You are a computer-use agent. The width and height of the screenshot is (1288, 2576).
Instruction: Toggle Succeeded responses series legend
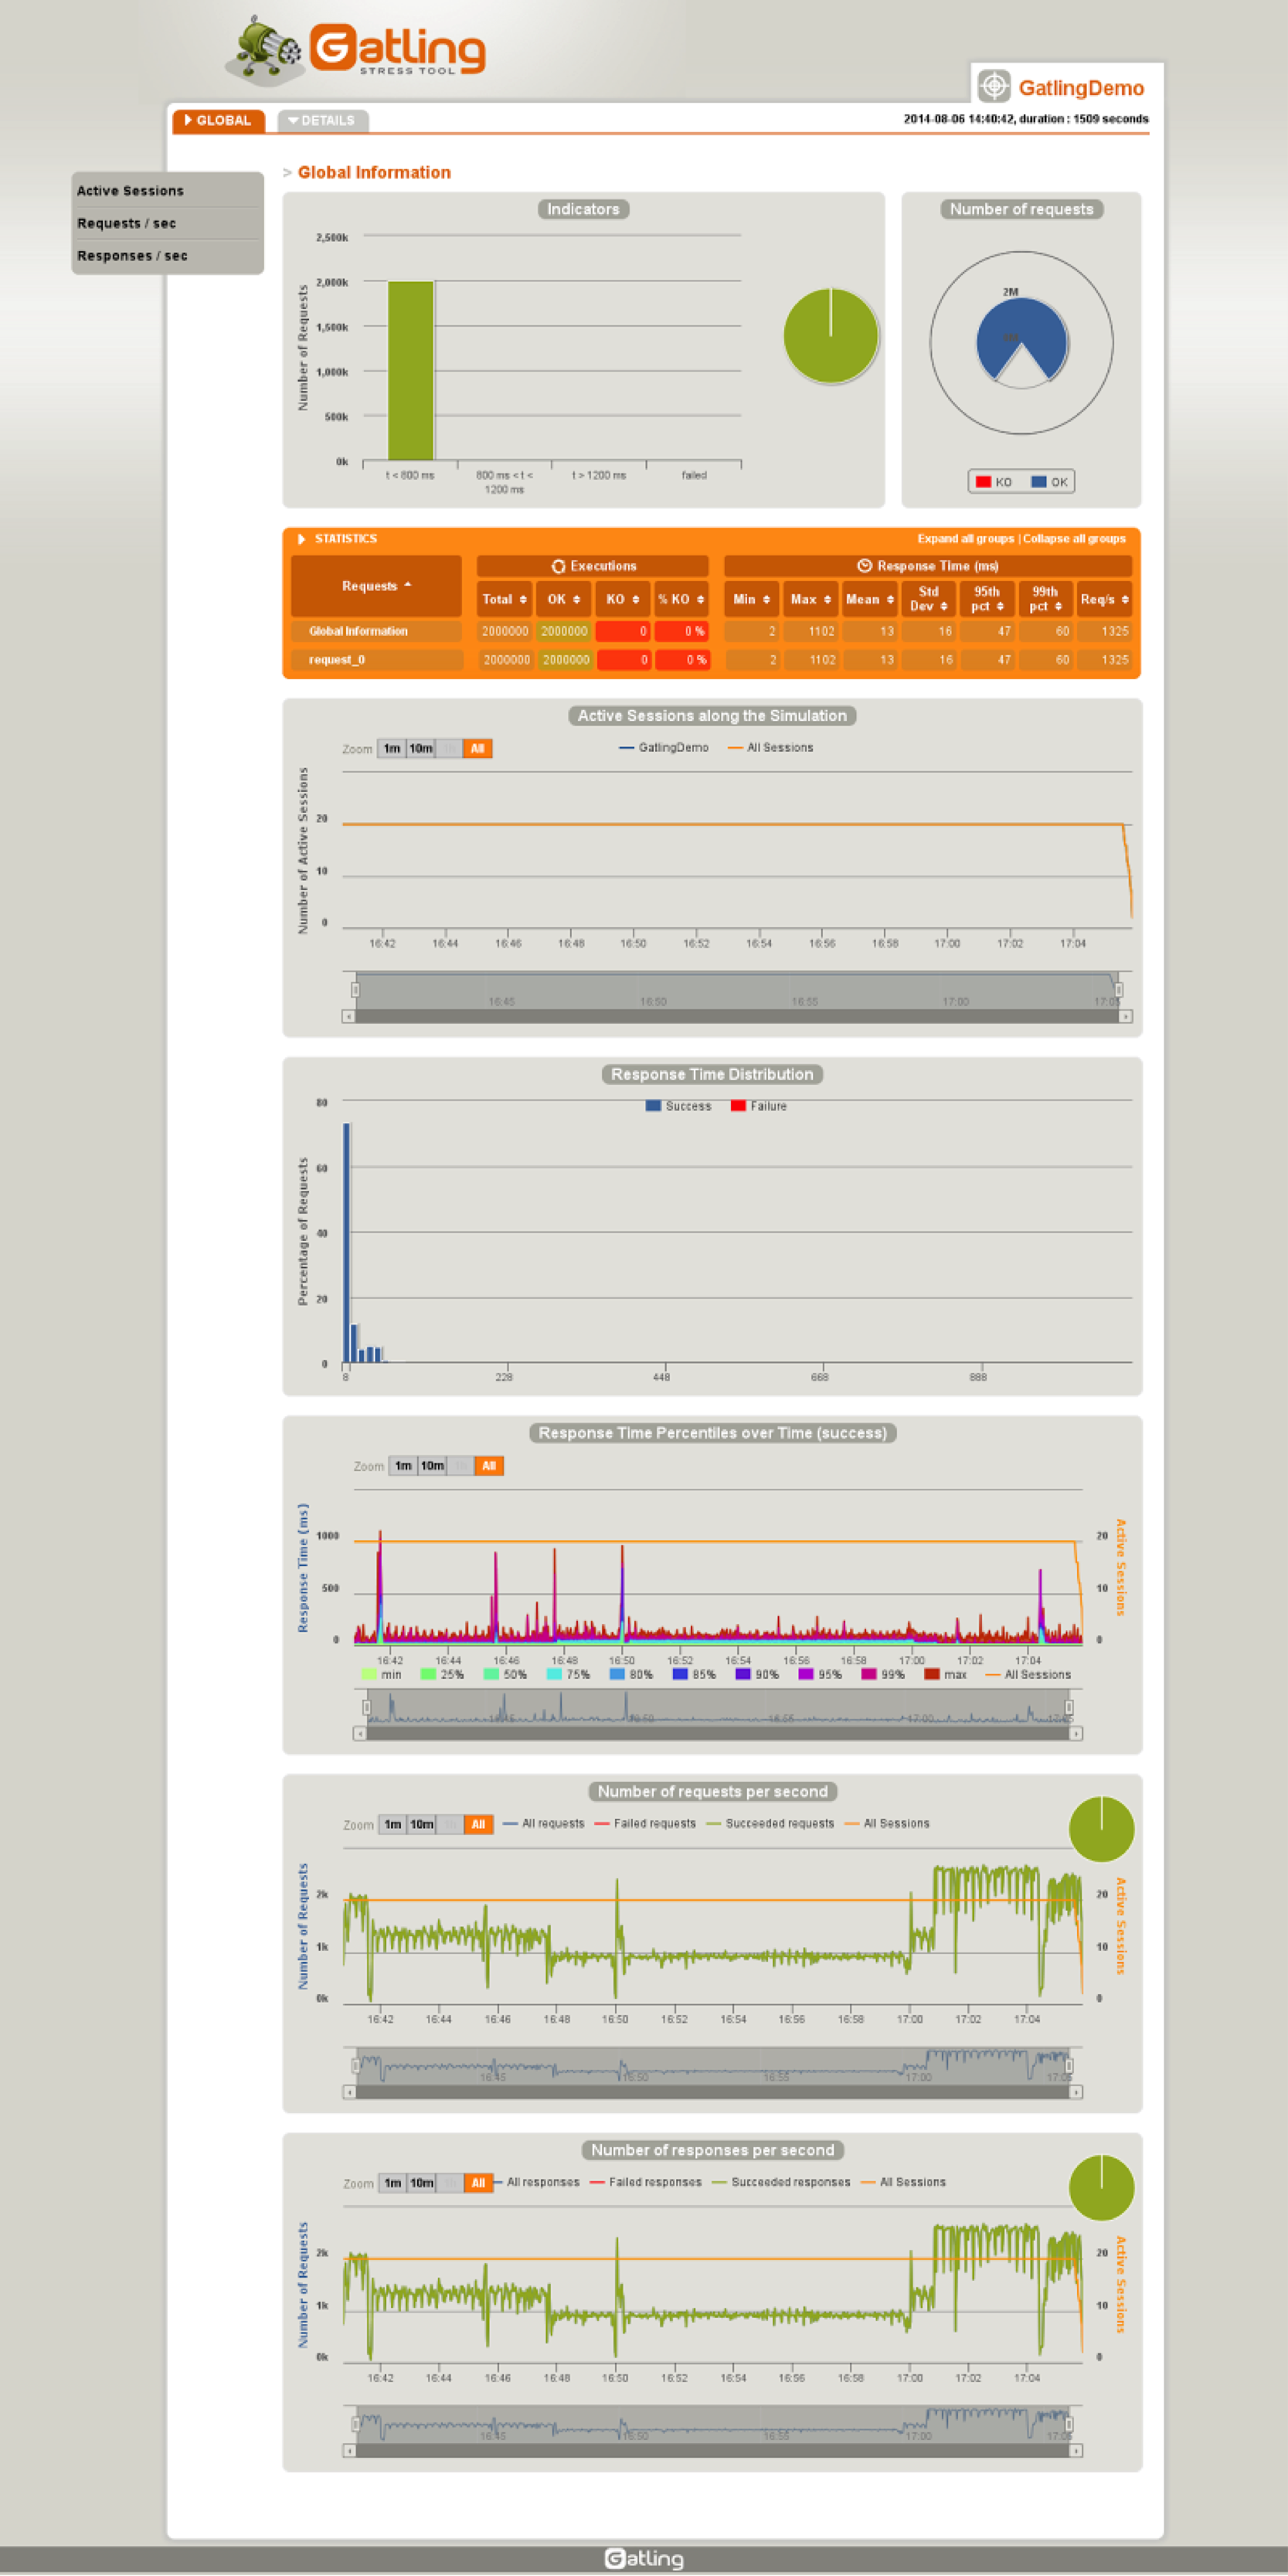(x=781, y=2182)
